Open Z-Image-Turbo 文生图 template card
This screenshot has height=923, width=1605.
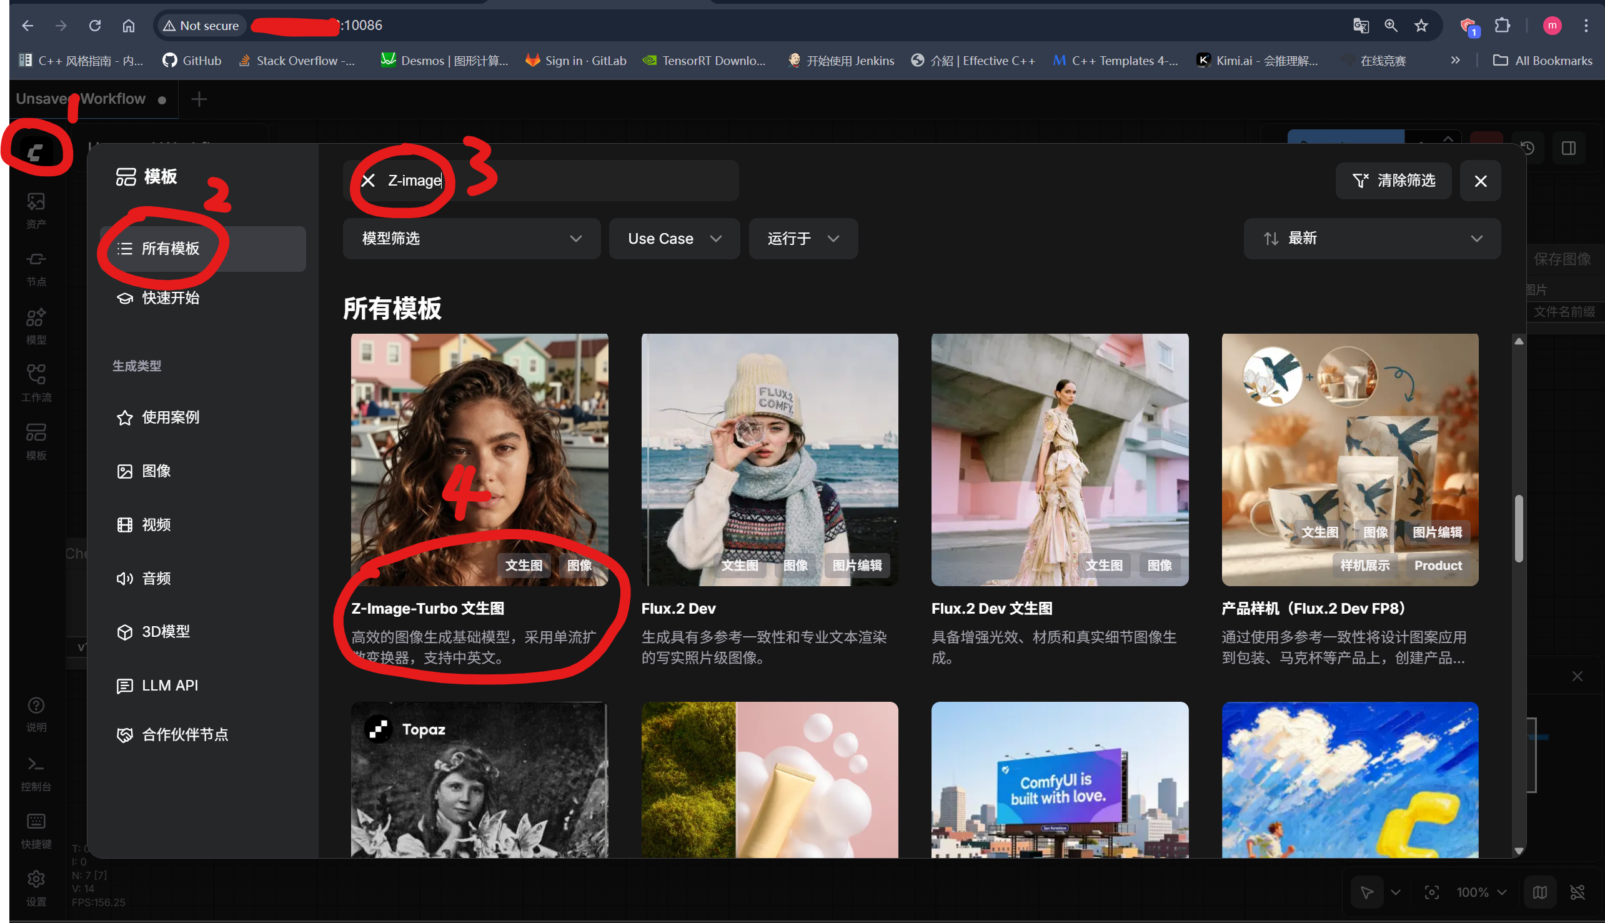pos(479,459)
